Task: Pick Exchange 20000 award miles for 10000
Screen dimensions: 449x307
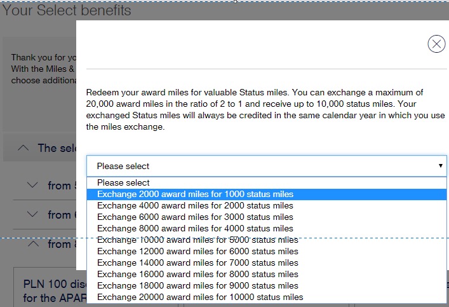Action: pyautogui.click(x=266, y=297)
